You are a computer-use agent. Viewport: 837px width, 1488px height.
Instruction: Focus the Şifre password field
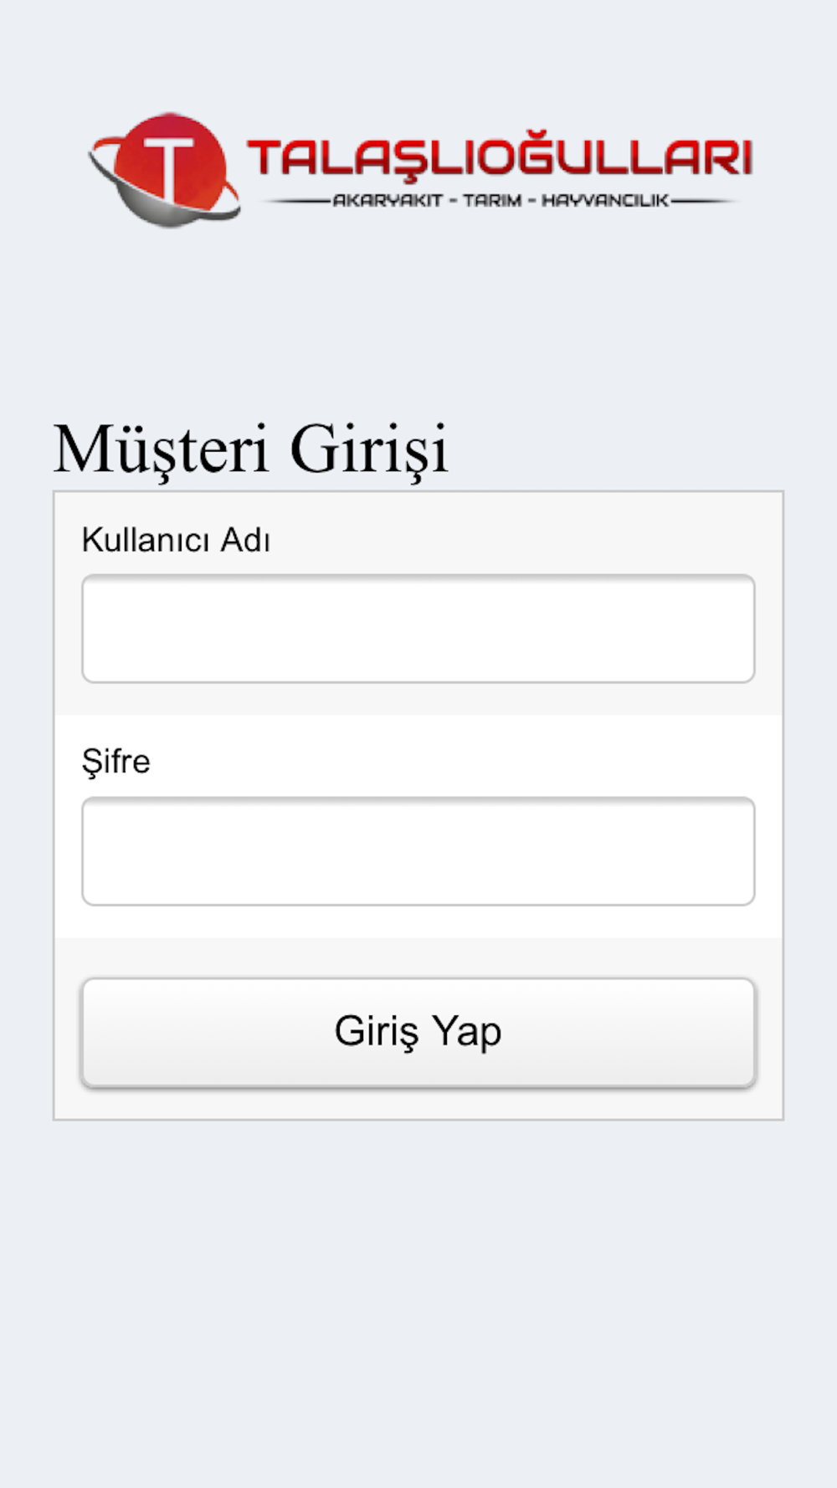coord(418,851)
